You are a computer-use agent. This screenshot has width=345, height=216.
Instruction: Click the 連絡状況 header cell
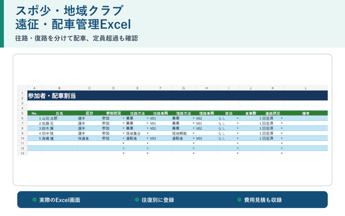tap(273, 113)
